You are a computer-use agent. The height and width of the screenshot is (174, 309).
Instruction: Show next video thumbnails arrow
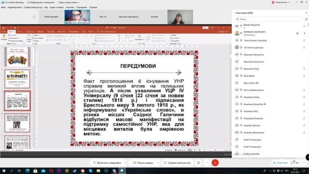197,17
